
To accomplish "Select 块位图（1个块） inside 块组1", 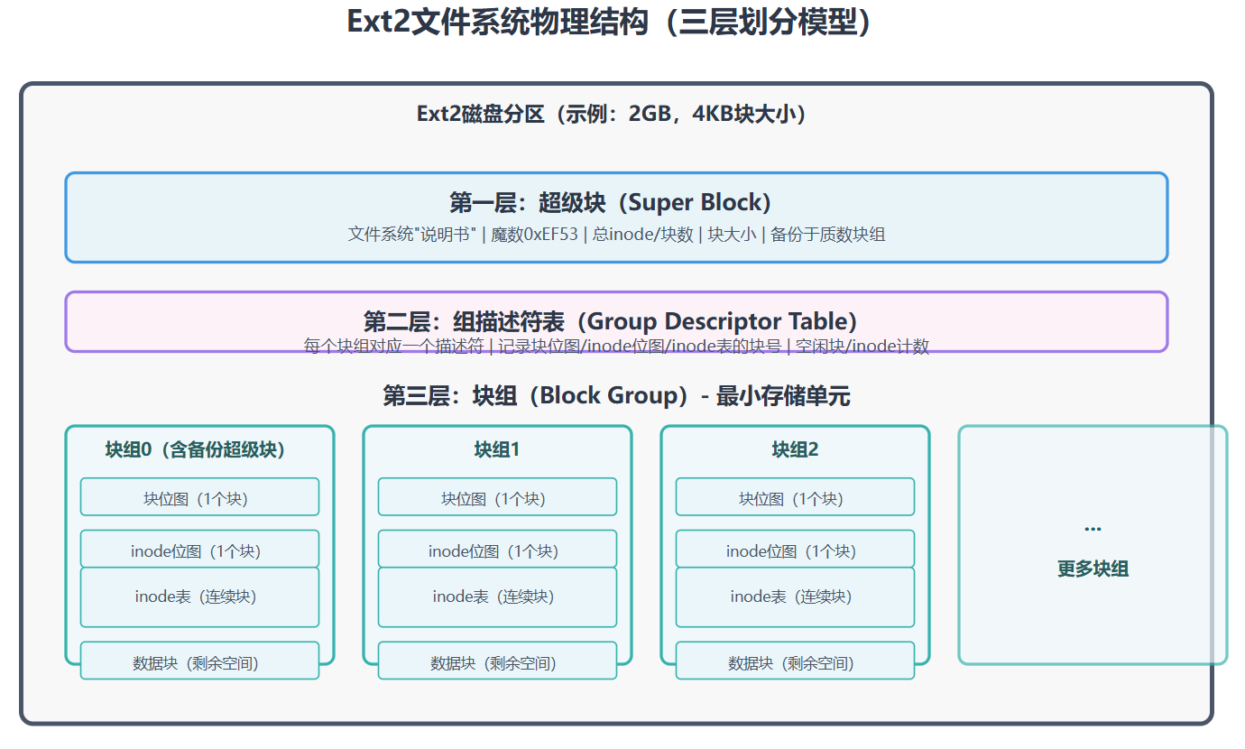I will pos(497,497).
